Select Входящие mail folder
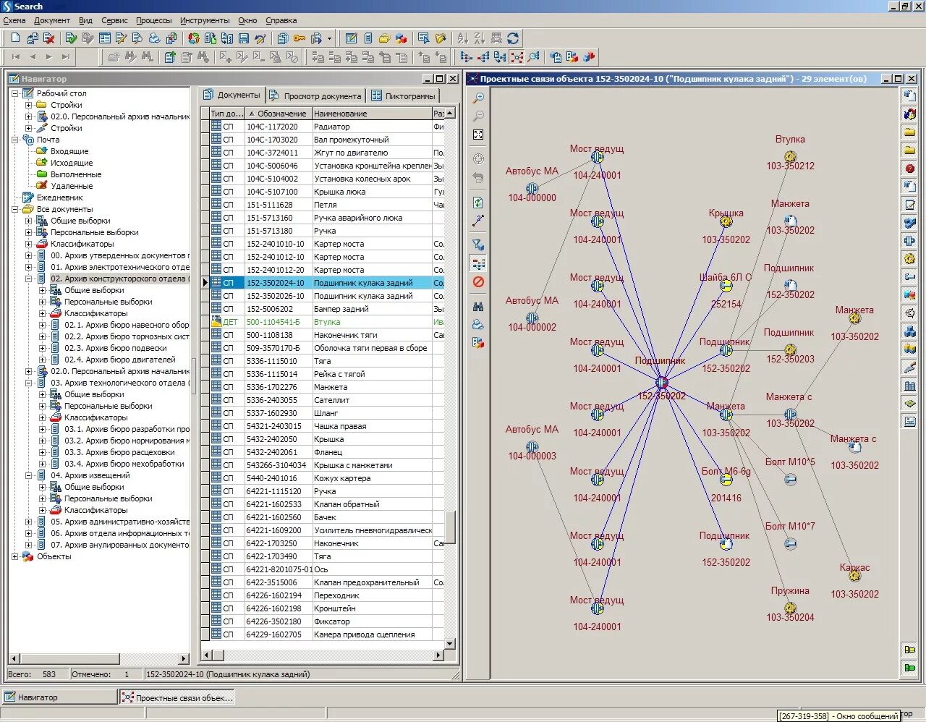 pyautogui.click(x=69, y=151)
